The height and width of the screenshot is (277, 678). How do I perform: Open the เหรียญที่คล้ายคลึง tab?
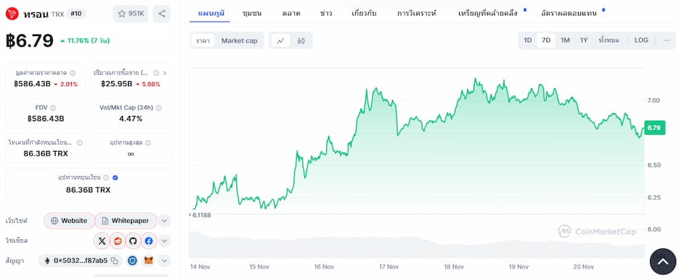click(x=487, y=13)
